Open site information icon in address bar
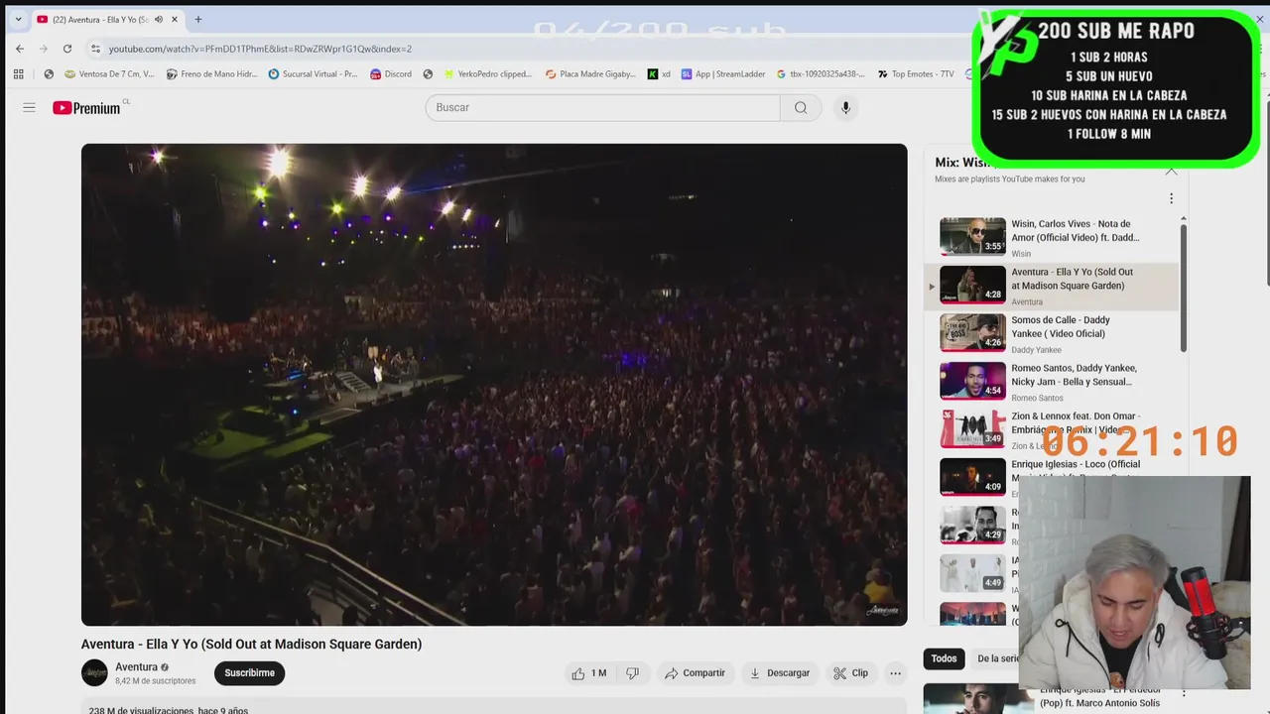 click(x=95, y=49)
